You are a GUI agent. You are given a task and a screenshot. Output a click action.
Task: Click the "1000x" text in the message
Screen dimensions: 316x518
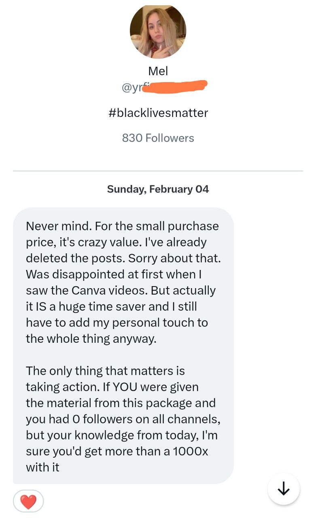coord(190,451)
